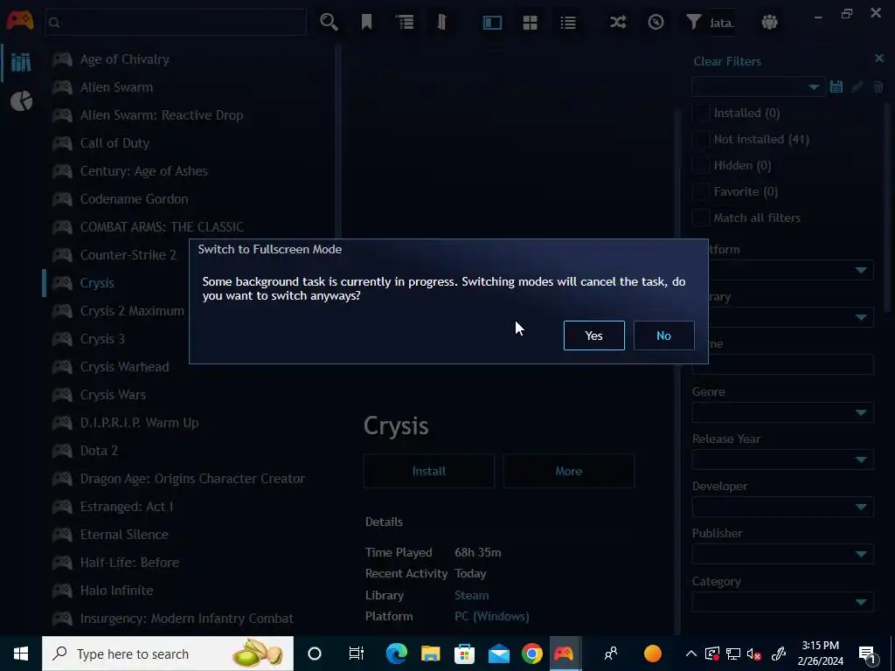Screen dimensions: 895x671
Task: Click controller icon beside Crysis Wars
Action: (62, 395)
